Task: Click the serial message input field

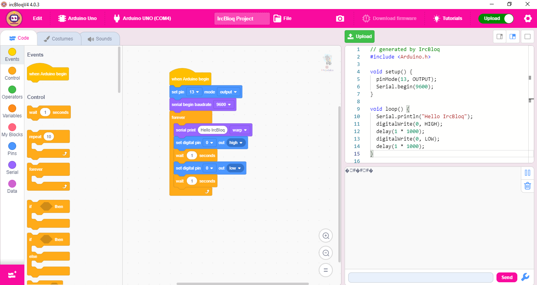Action: pyautogui.click(x=421, y=277)
